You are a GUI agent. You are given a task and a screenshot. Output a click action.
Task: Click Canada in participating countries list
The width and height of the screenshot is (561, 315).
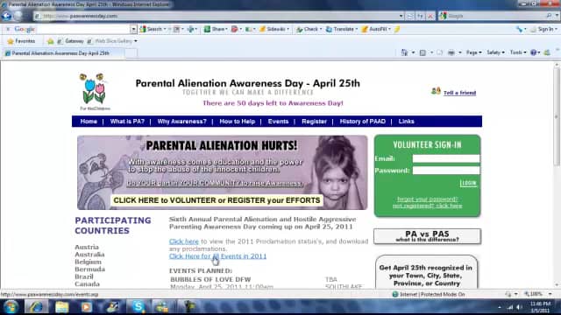(87, 284)
